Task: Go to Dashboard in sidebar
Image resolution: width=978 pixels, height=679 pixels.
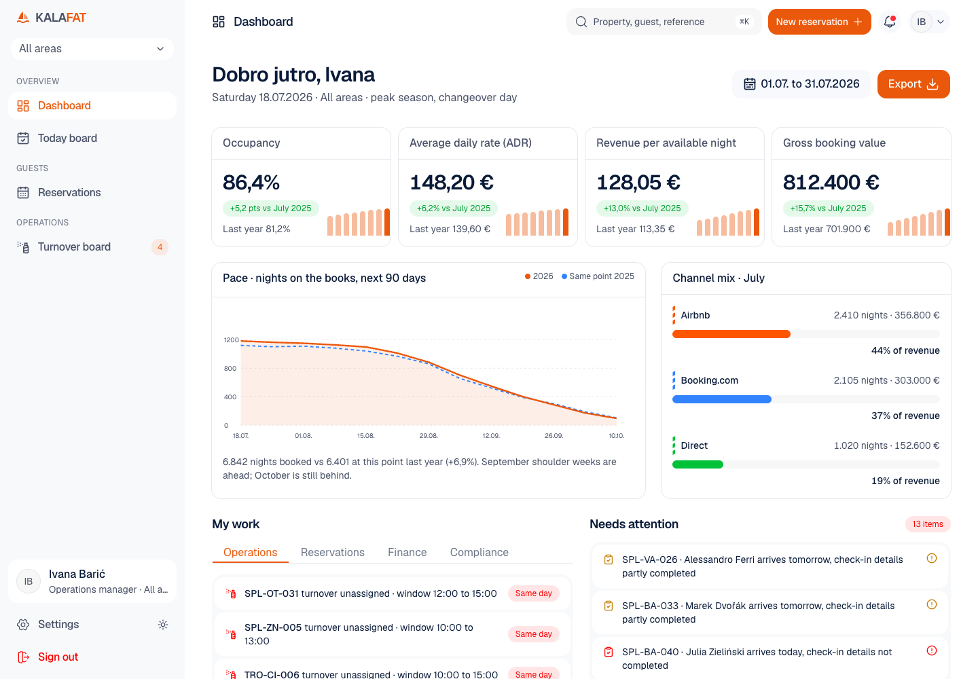Action: click(92, 106)
